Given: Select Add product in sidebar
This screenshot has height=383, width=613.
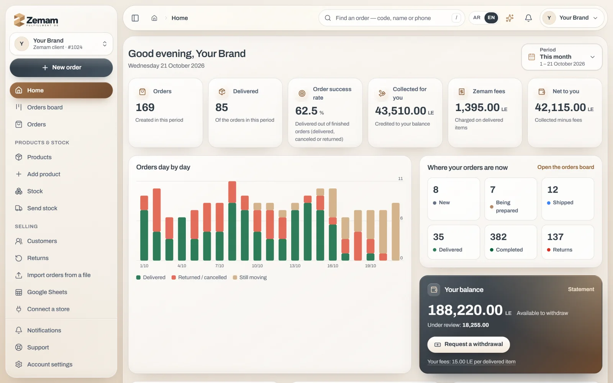Looking at the screenshot, I should click(61, 174).
